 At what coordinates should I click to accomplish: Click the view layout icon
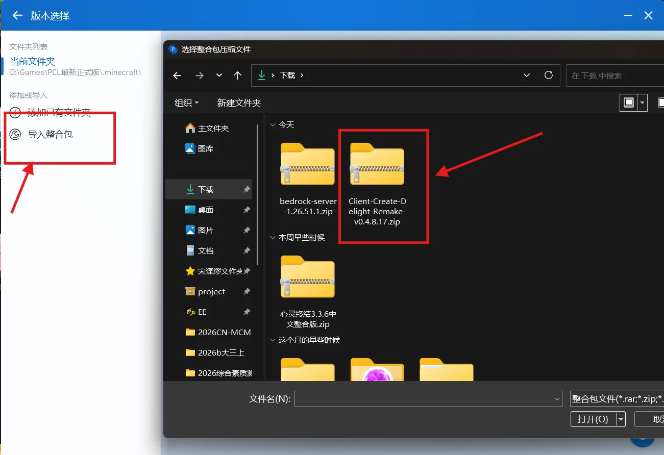click(x=629, y=103)
